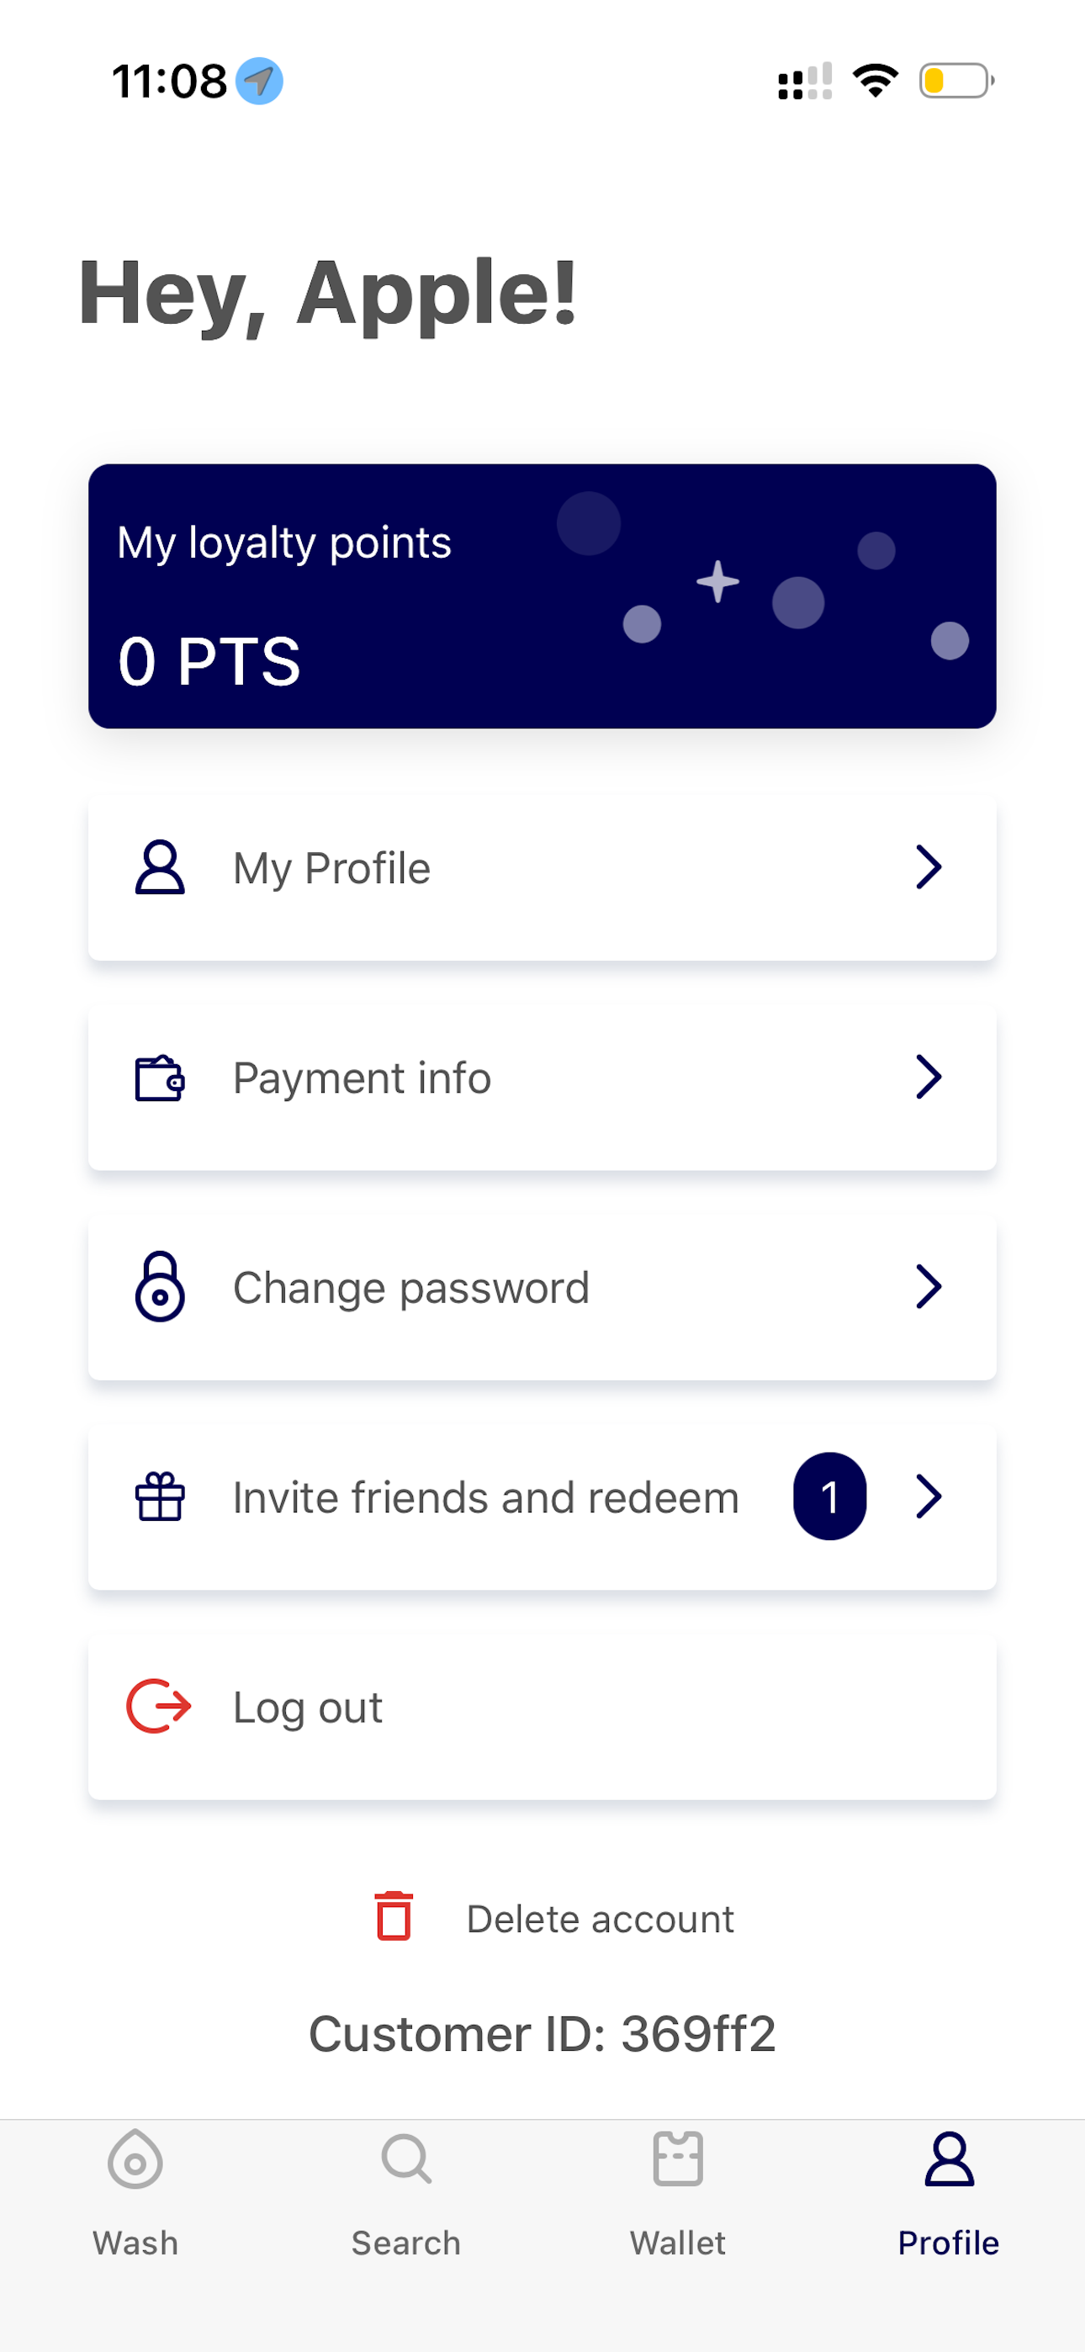Expand Payment info via its chevron
1085x2352 pixels.
929,1078
